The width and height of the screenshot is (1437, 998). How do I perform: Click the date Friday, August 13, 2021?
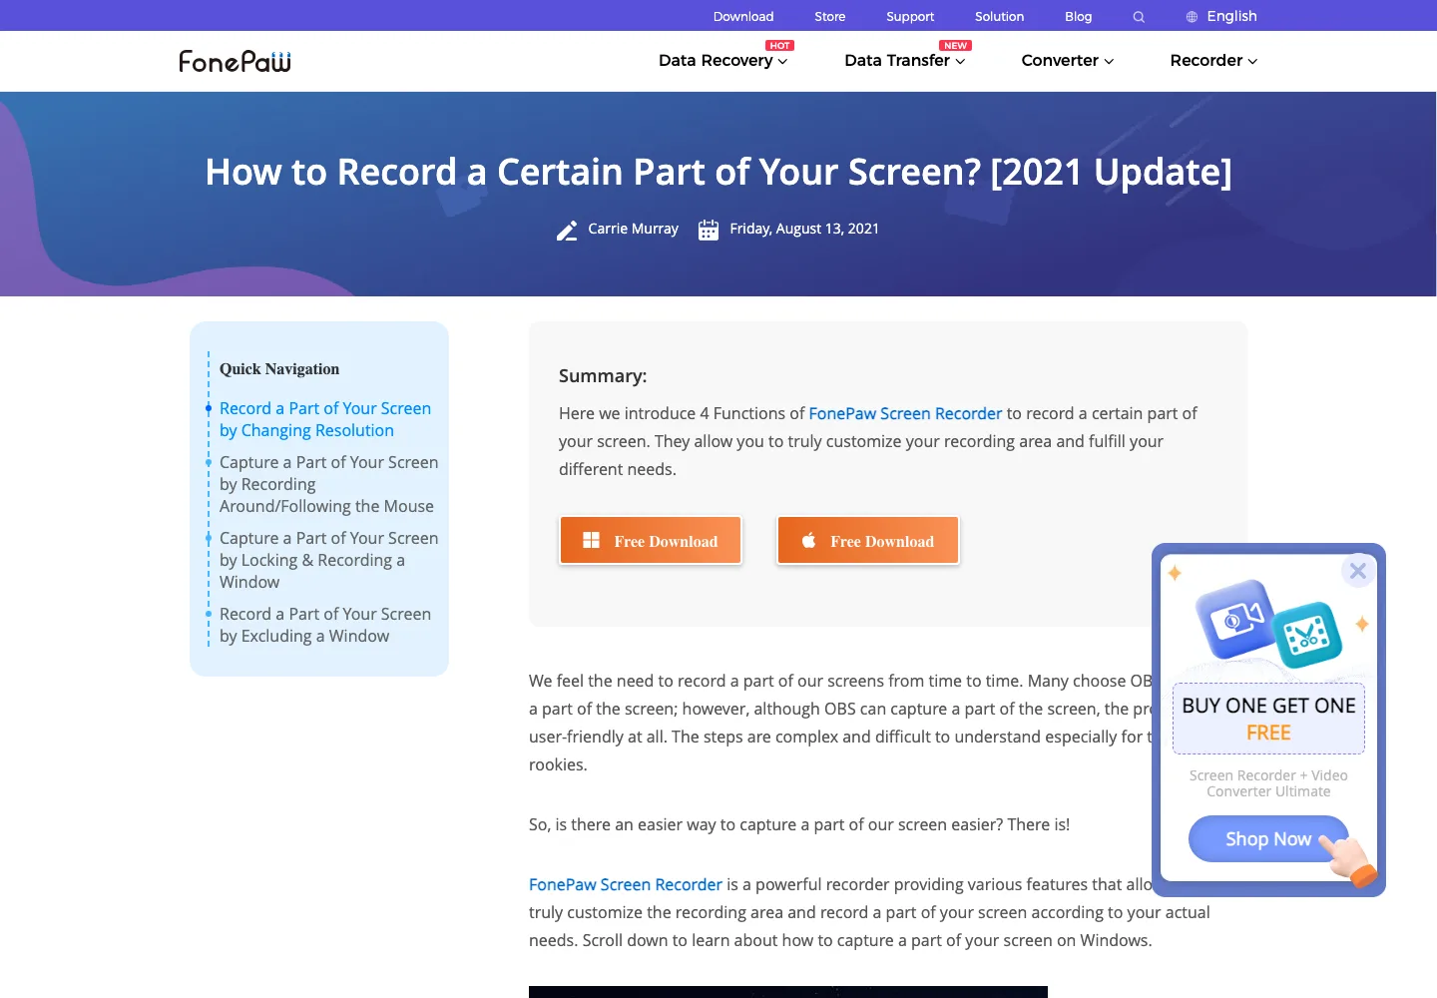[x=804, y=229]
